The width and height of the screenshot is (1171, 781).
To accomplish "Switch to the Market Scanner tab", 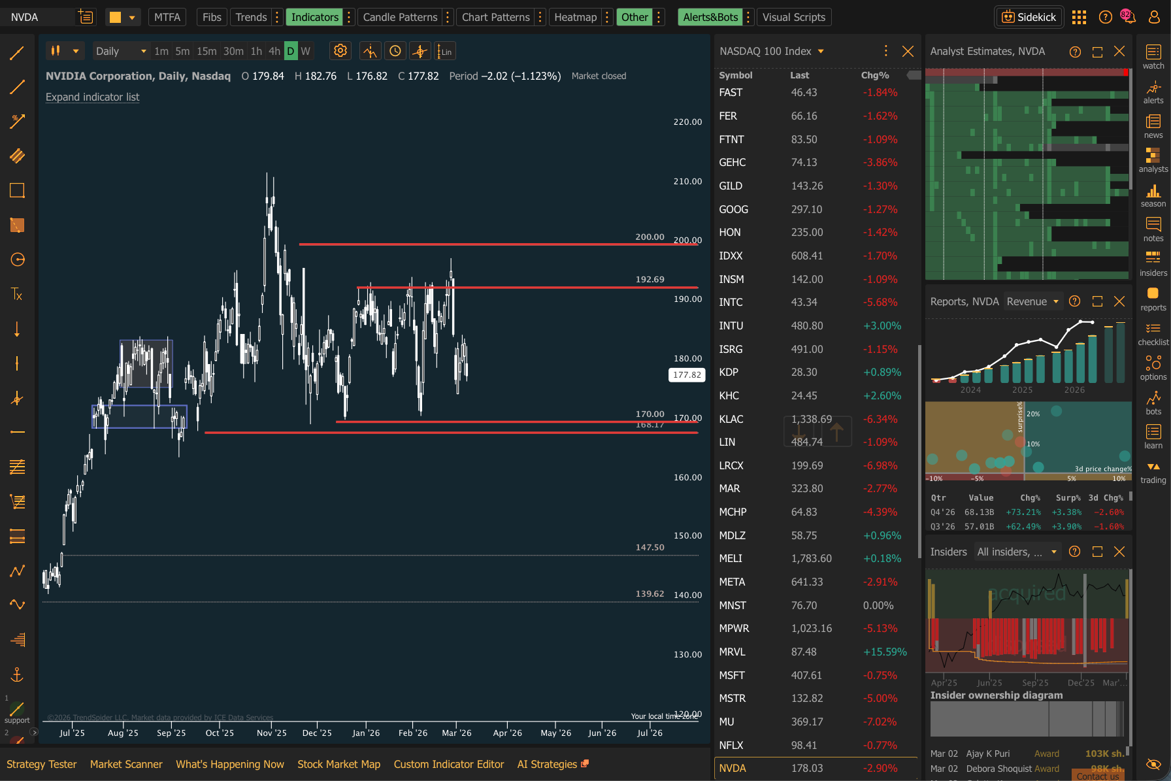I will pyautogui.click(x=126, y=764).
